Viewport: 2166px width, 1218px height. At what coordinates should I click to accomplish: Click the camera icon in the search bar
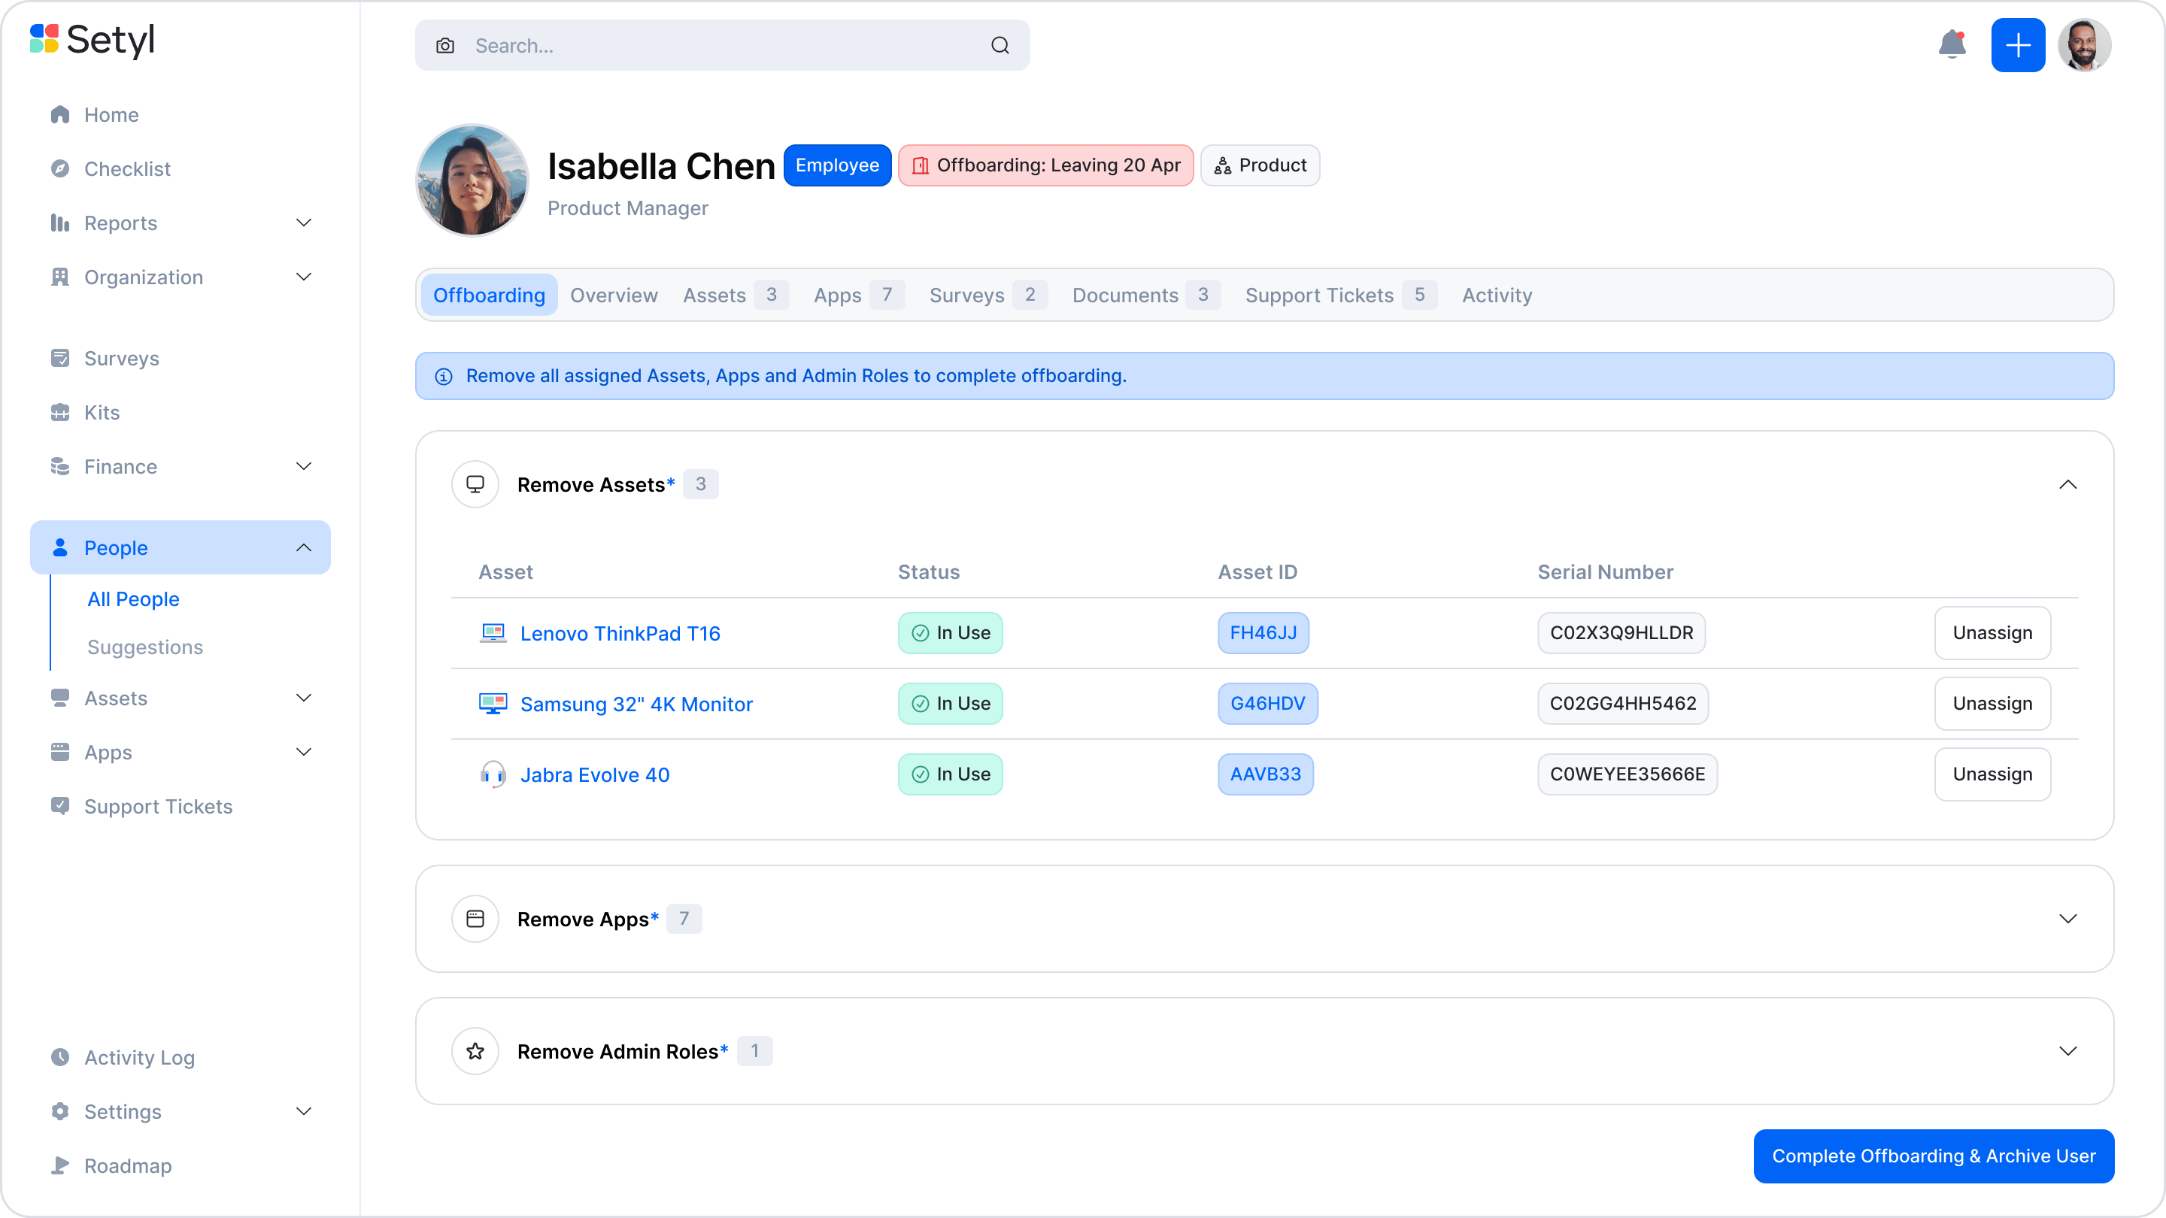coord(446,45)
